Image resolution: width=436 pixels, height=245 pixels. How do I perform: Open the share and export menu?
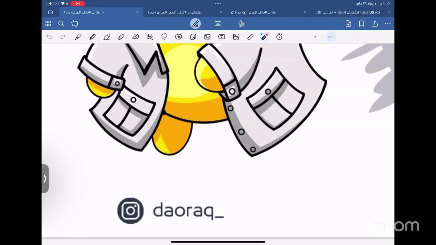pyautogui.click(x=375, y=23)
